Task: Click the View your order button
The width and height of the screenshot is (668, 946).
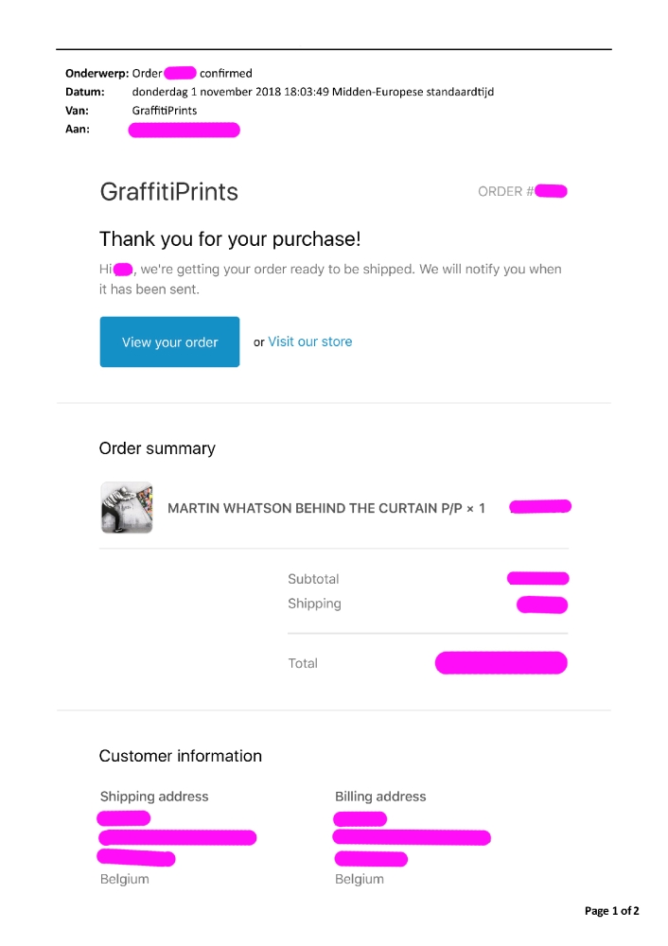Action: (x=169, y=342)
